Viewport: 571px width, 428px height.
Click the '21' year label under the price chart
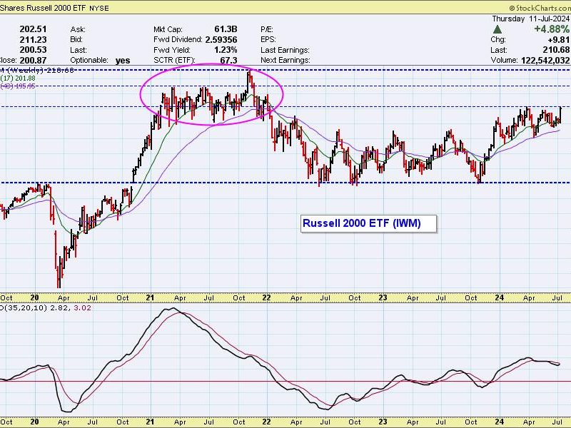[150, 298]
